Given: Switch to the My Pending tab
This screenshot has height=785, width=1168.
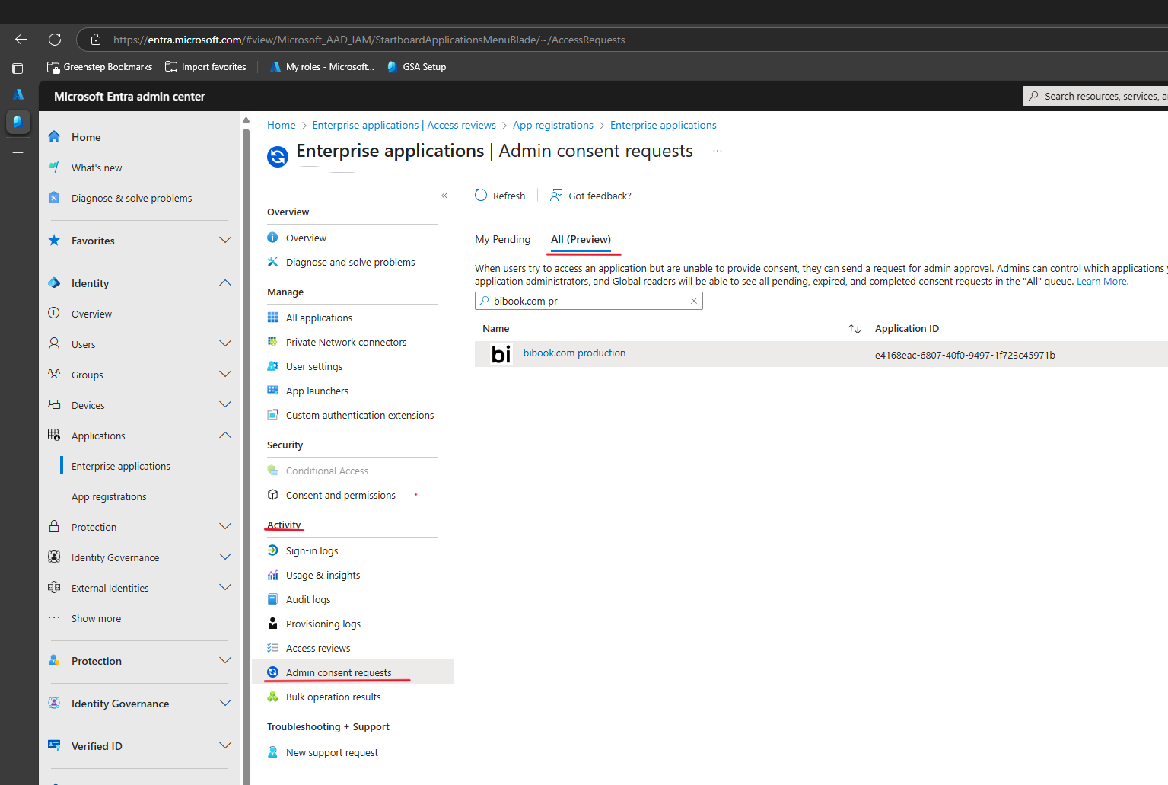Looking at the screenshot, I should (503, 239).
